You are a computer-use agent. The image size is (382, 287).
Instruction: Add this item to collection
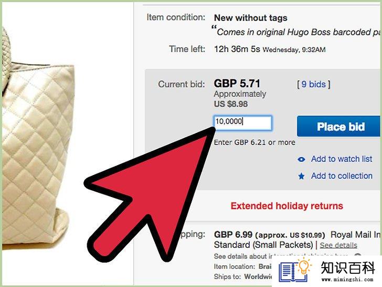pyautogui.click(x=342, y=176)
